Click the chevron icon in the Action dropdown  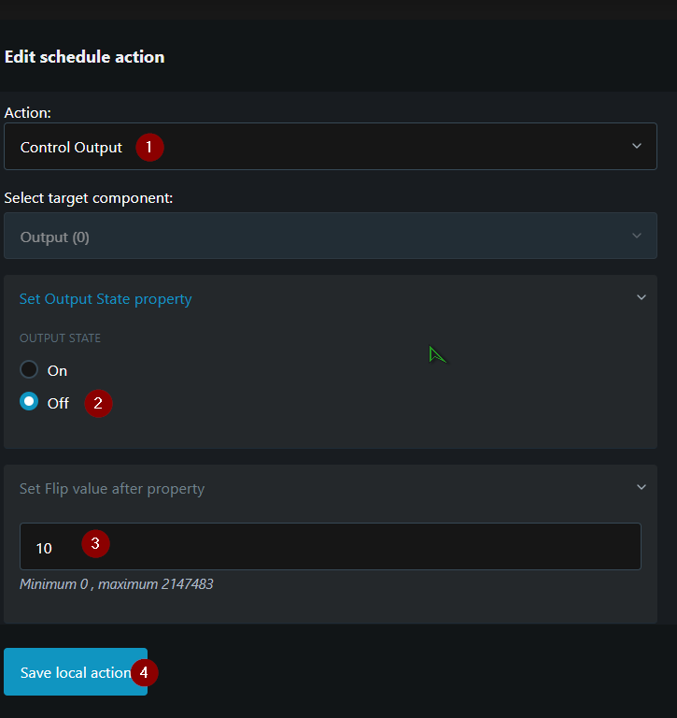[637, 147]
